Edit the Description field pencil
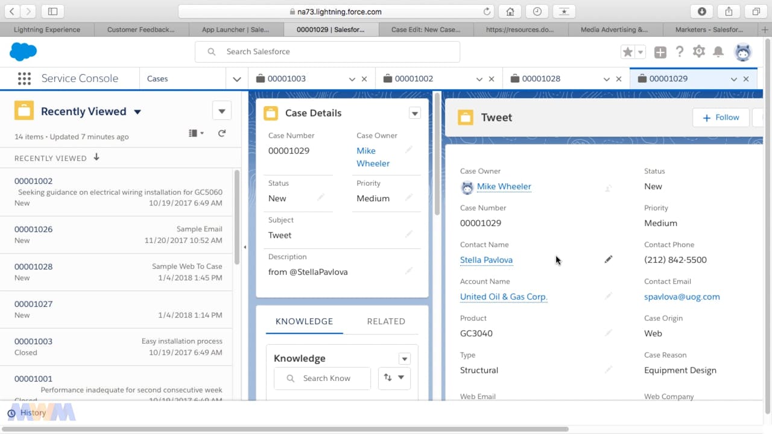The image size is (772, 434). tap(409, 271)
